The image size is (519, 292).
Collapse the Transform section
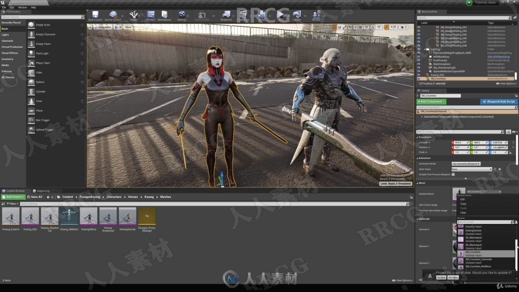point(418,137)
